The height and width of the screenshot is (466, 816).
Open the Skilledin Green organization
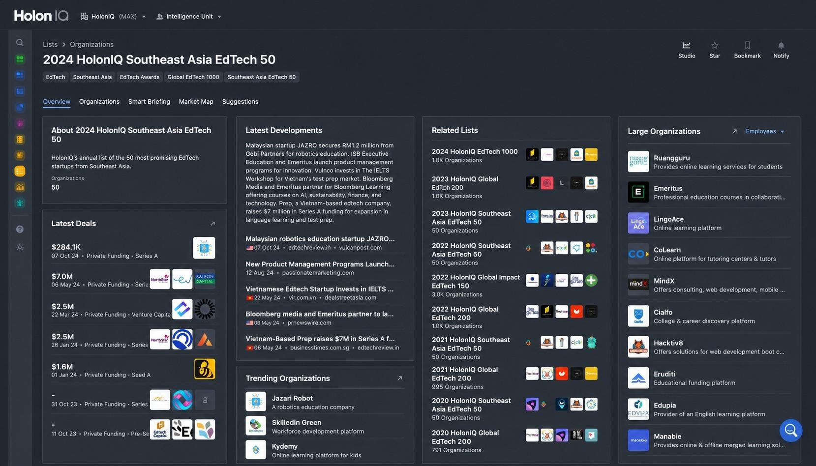[x=325, y=426]
